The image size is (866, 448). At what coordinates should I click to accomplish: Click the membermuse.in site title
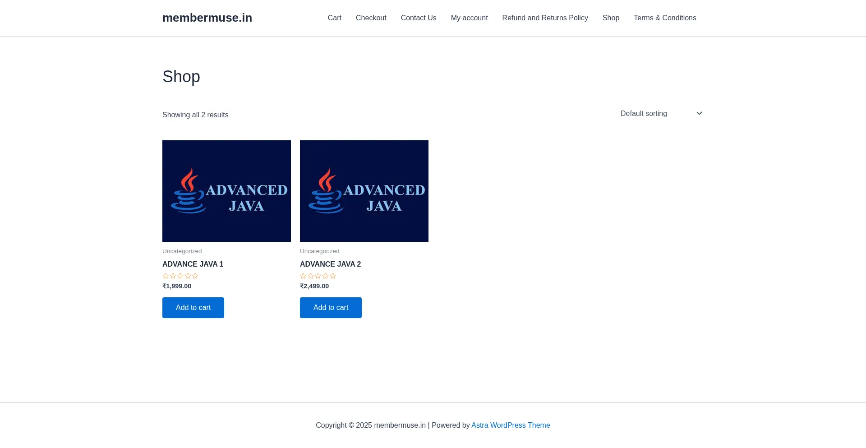tap(207, 18)
